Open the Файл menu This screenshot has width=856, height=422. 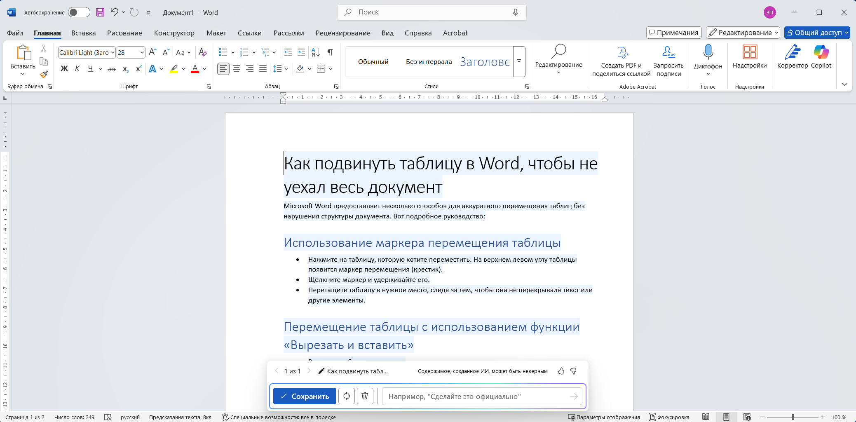[15, 33]
